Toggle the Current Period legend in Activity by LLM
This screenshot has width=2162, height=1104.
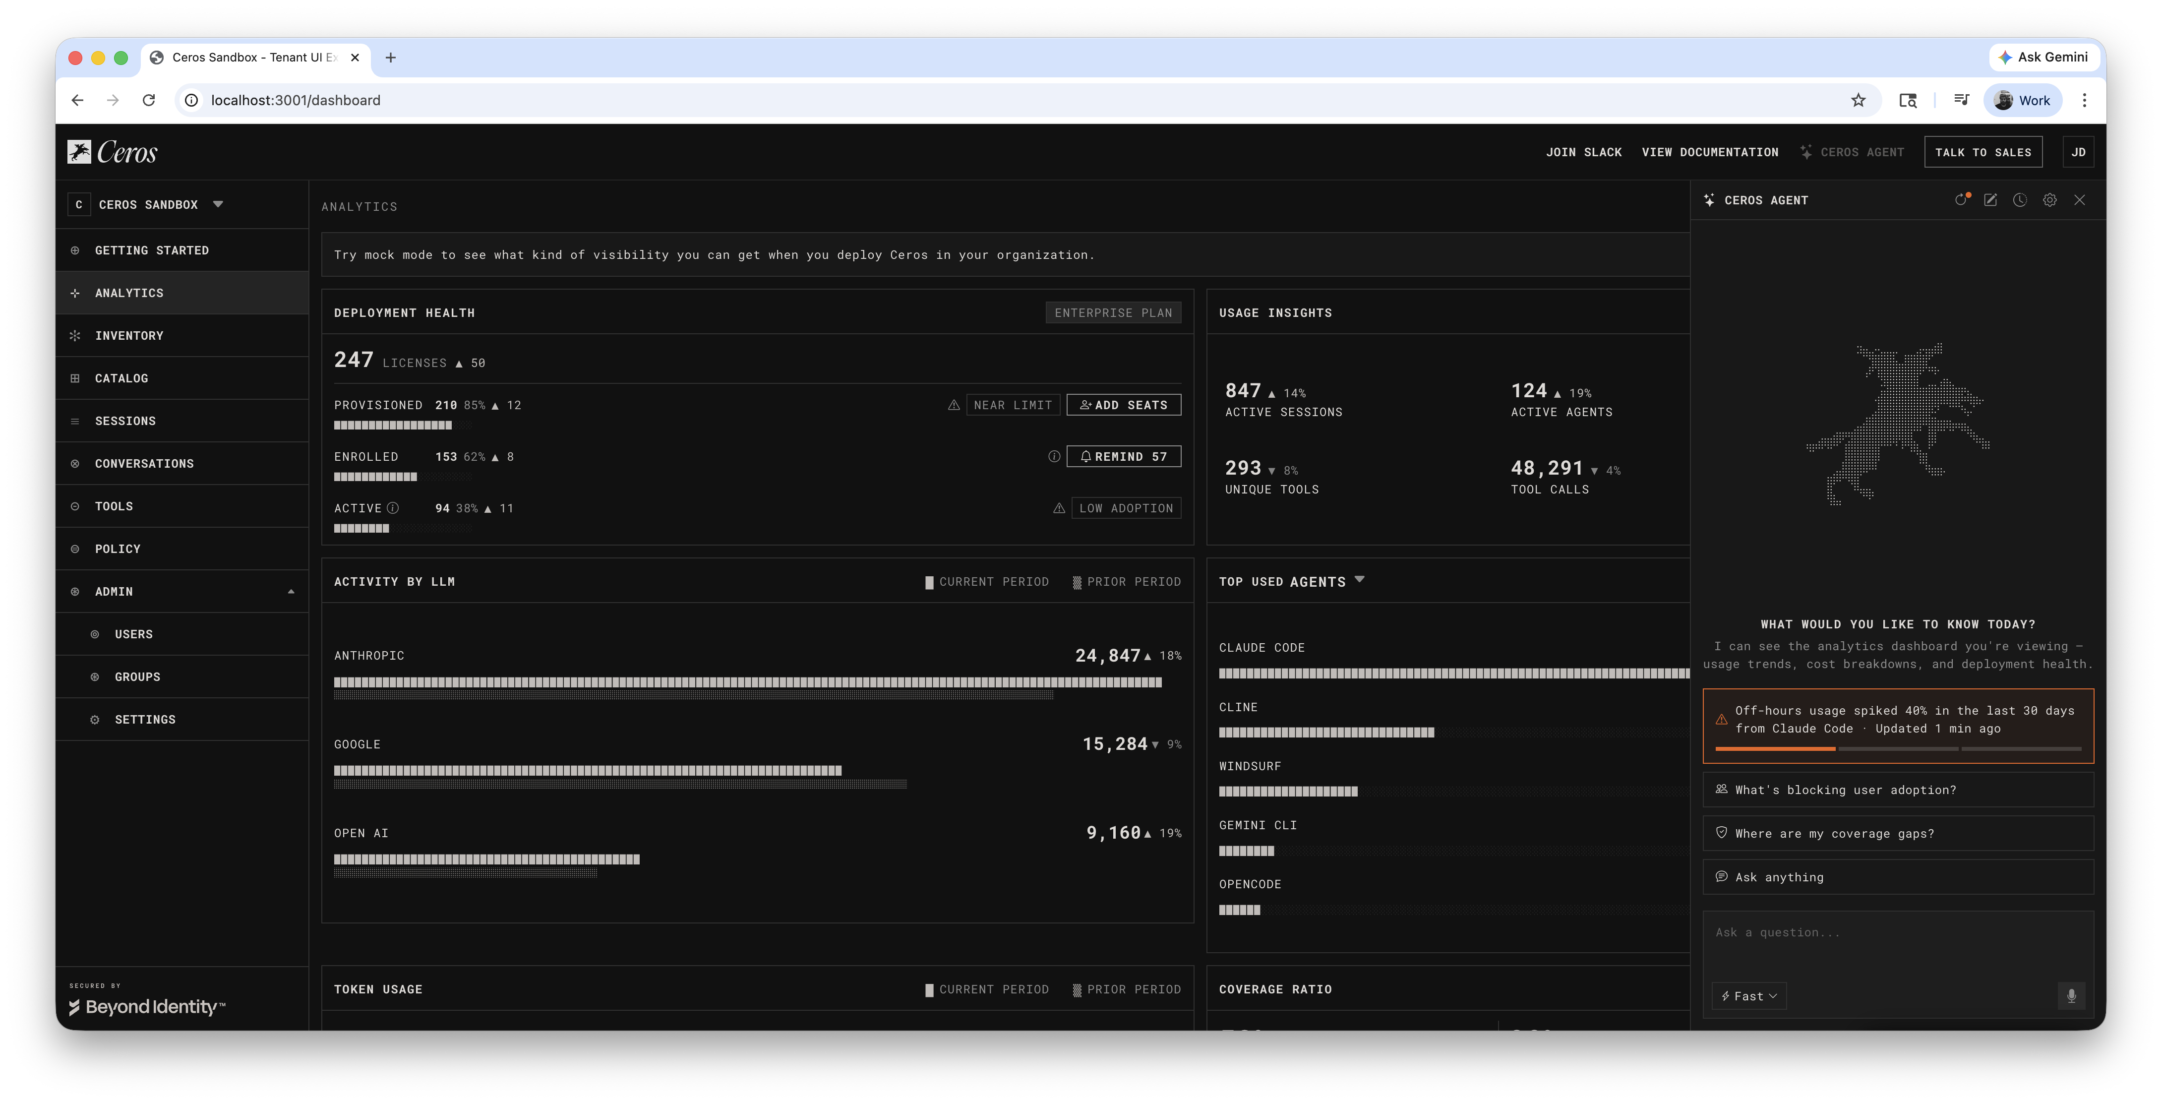tap(987, 582)
